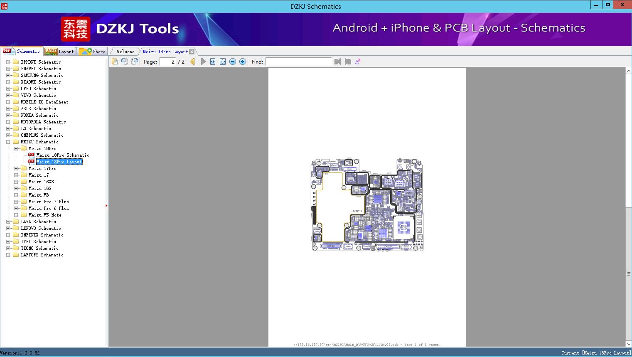Select the ITEL Schematic folder

[x=38, y=241]
